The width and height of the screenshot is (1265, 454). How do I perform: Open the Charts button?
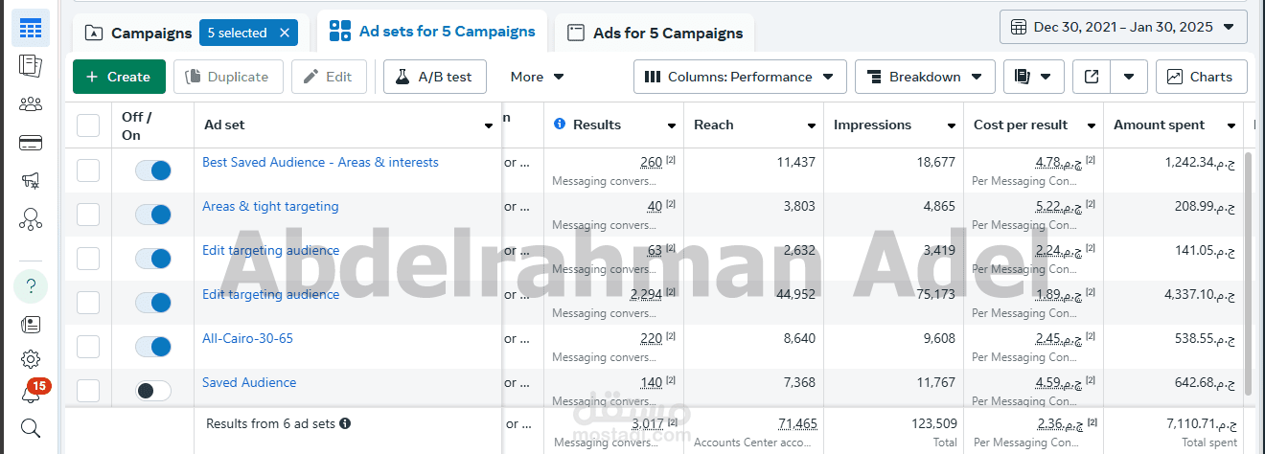1201,77
